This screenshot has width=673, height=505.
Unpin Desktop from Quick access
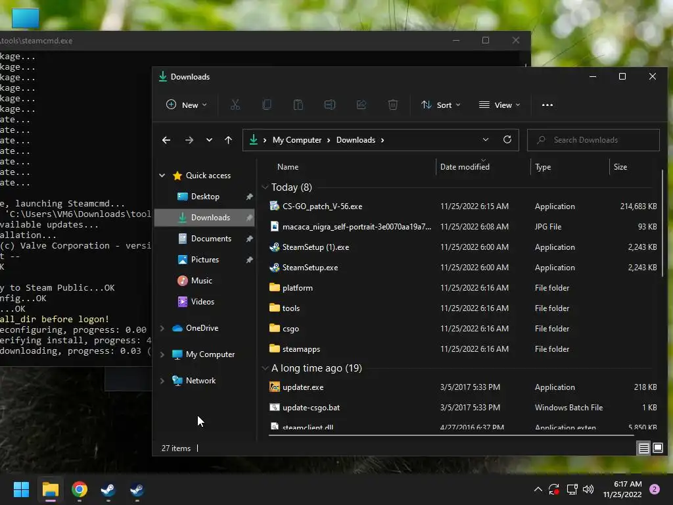click(x=249, y=197)
